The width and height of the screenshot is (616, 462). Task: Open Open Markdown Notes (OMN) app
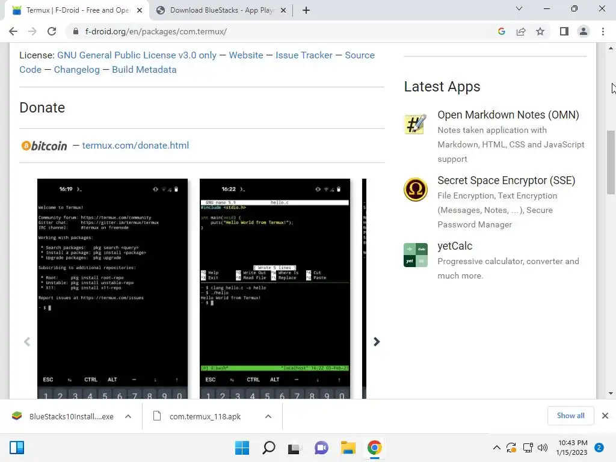pos(508,115)
